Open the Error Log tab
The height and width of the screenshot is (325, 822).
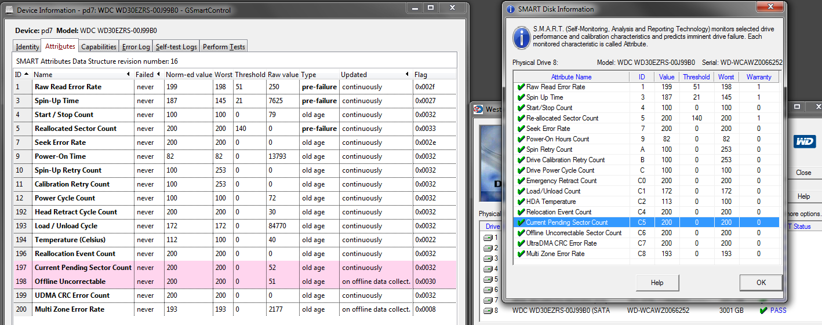tap(136, 47)
